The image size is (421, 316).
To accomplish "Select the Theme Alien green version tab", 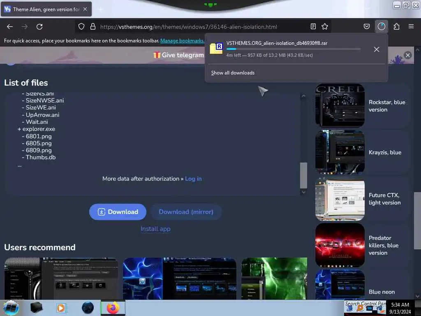I will [46, 9].
